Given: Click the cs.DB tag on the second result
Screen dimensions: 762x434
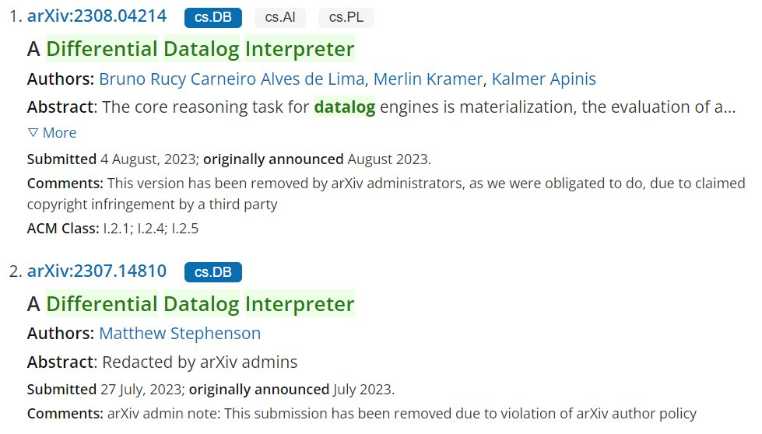Looking at the screenshot, I should click(x=212, y=272).
